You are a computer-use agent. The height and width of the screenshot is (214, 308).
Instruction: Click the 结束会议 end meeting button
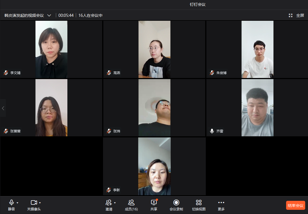[x=295, y=205]
